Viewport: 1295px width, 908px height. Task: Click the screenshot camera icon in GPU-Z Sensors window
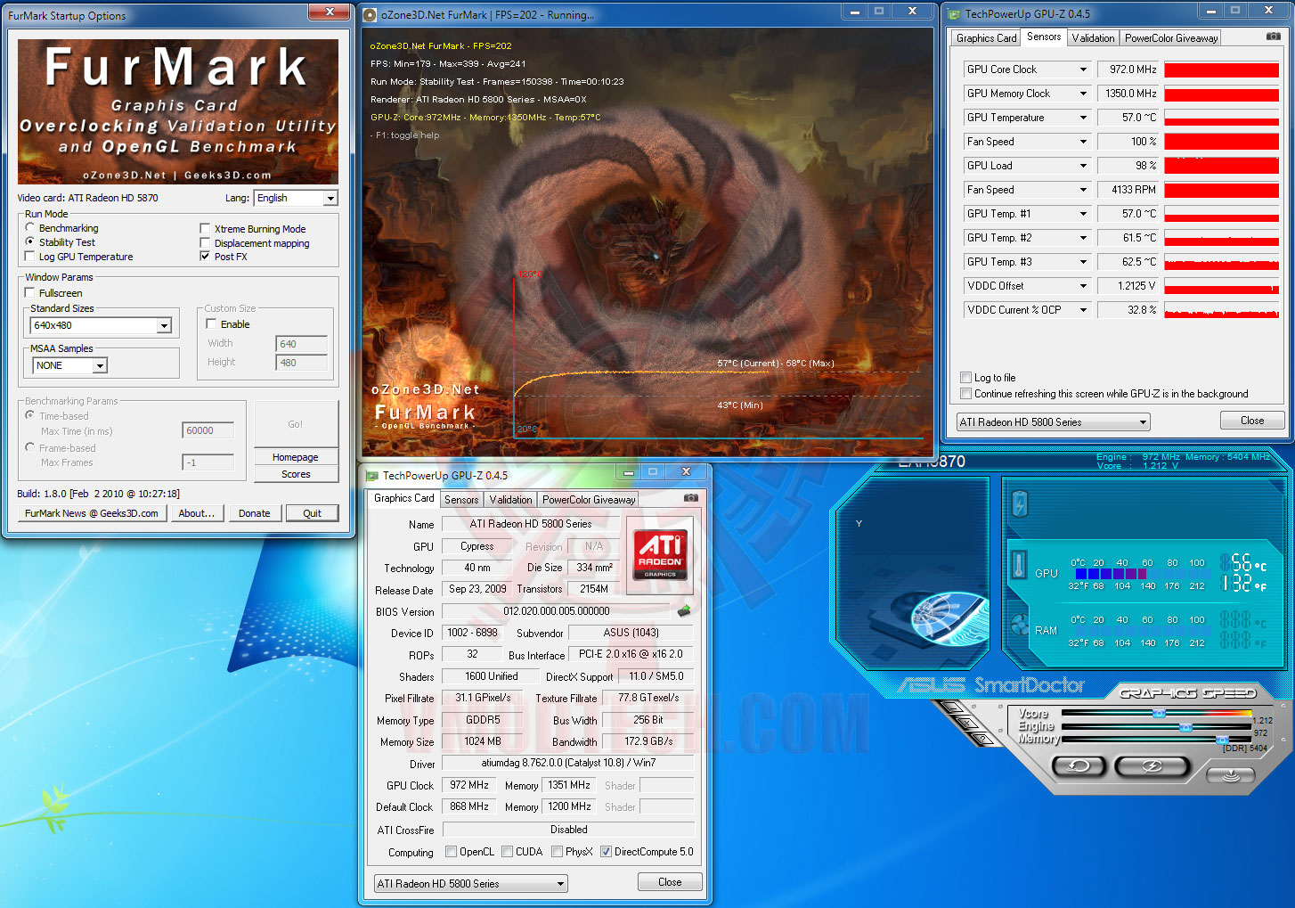pyautogui.click(x=1274, y=37)
